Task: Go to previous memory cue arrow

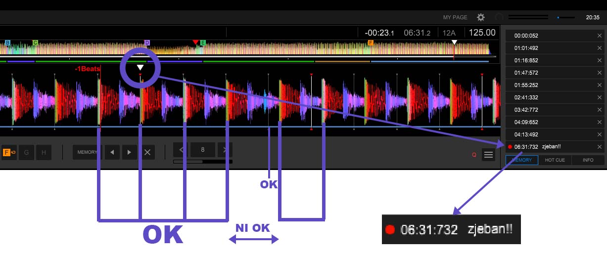Action: click(x=112, y=152)
